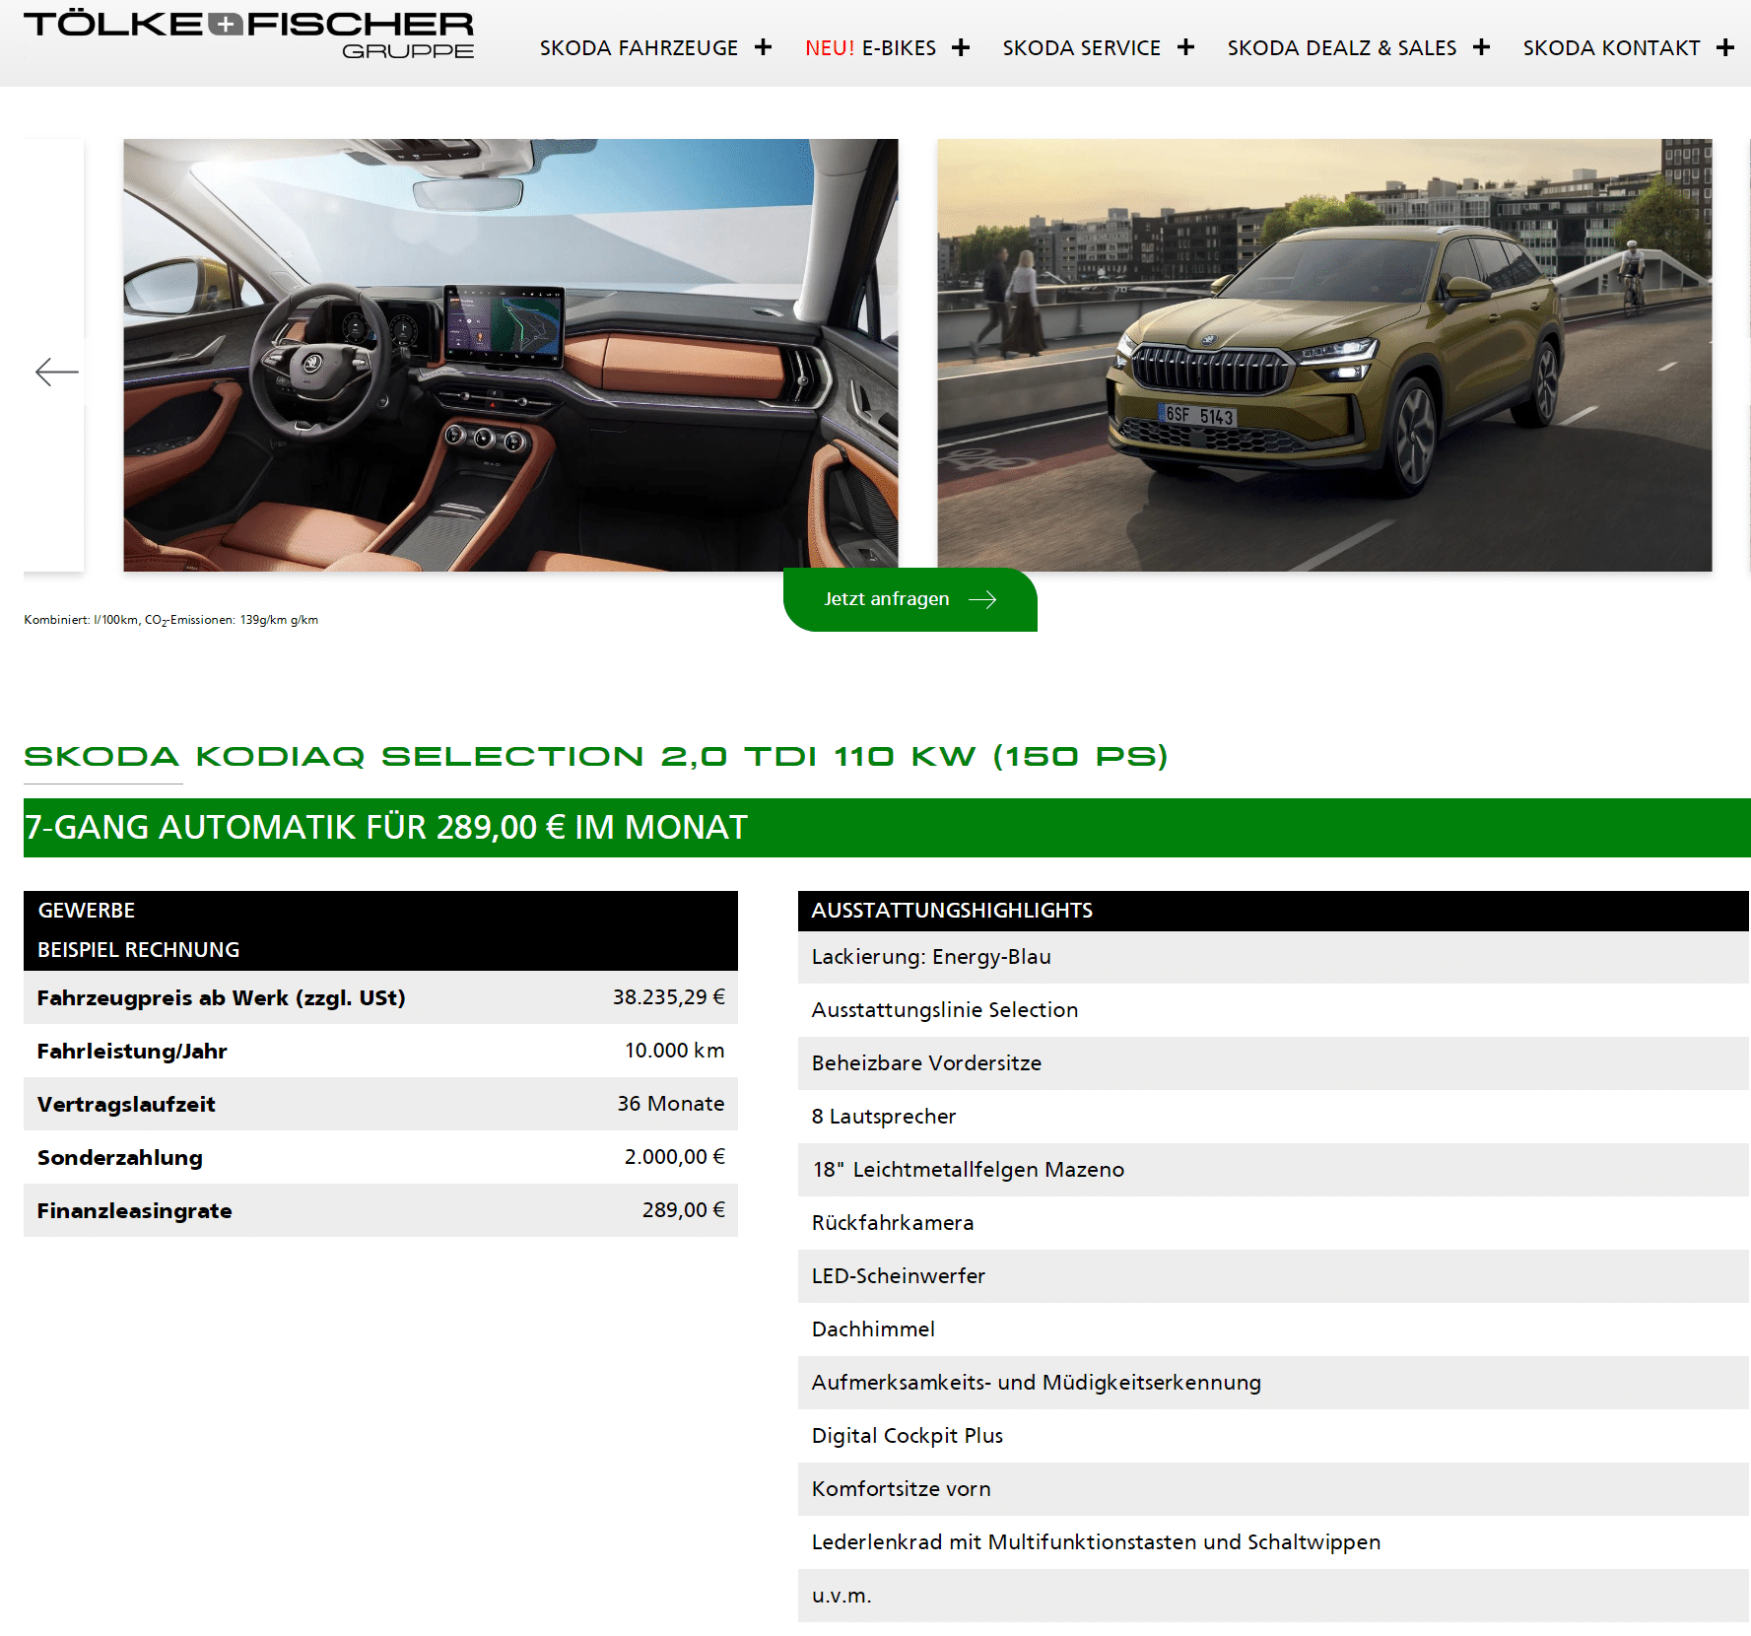This screenshot has height=1636, width=1751.
Task: Select the Beheizbare Vordersitze row
Action: [1273, 1063]
